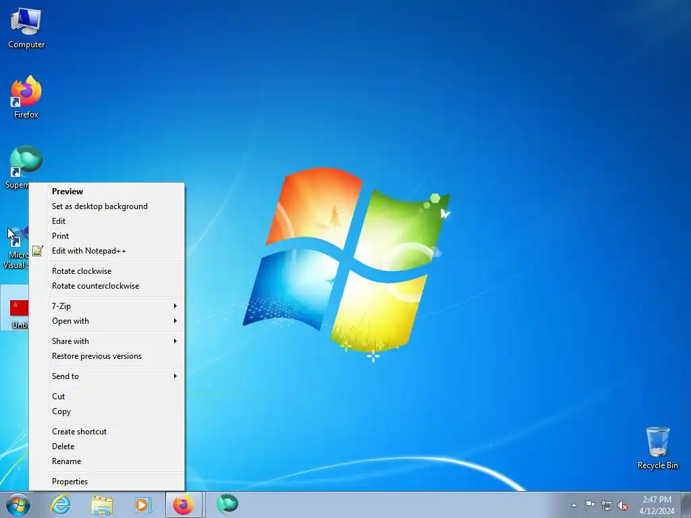Switch to Firefox in the taskbar
The image size is (691, 518).
(184, 505)
